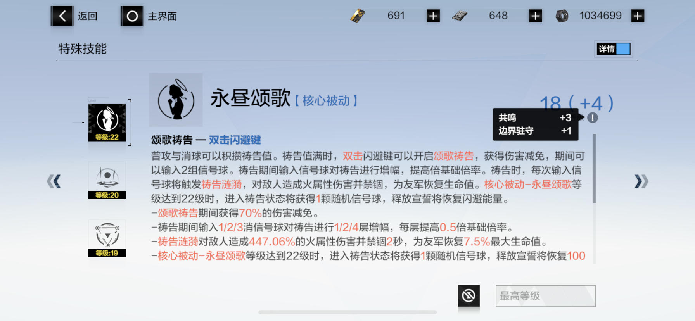Tap the 双击闪避键 blue link text
The height and width of the screenshot is (321, 695).
[x=235, y=140]
